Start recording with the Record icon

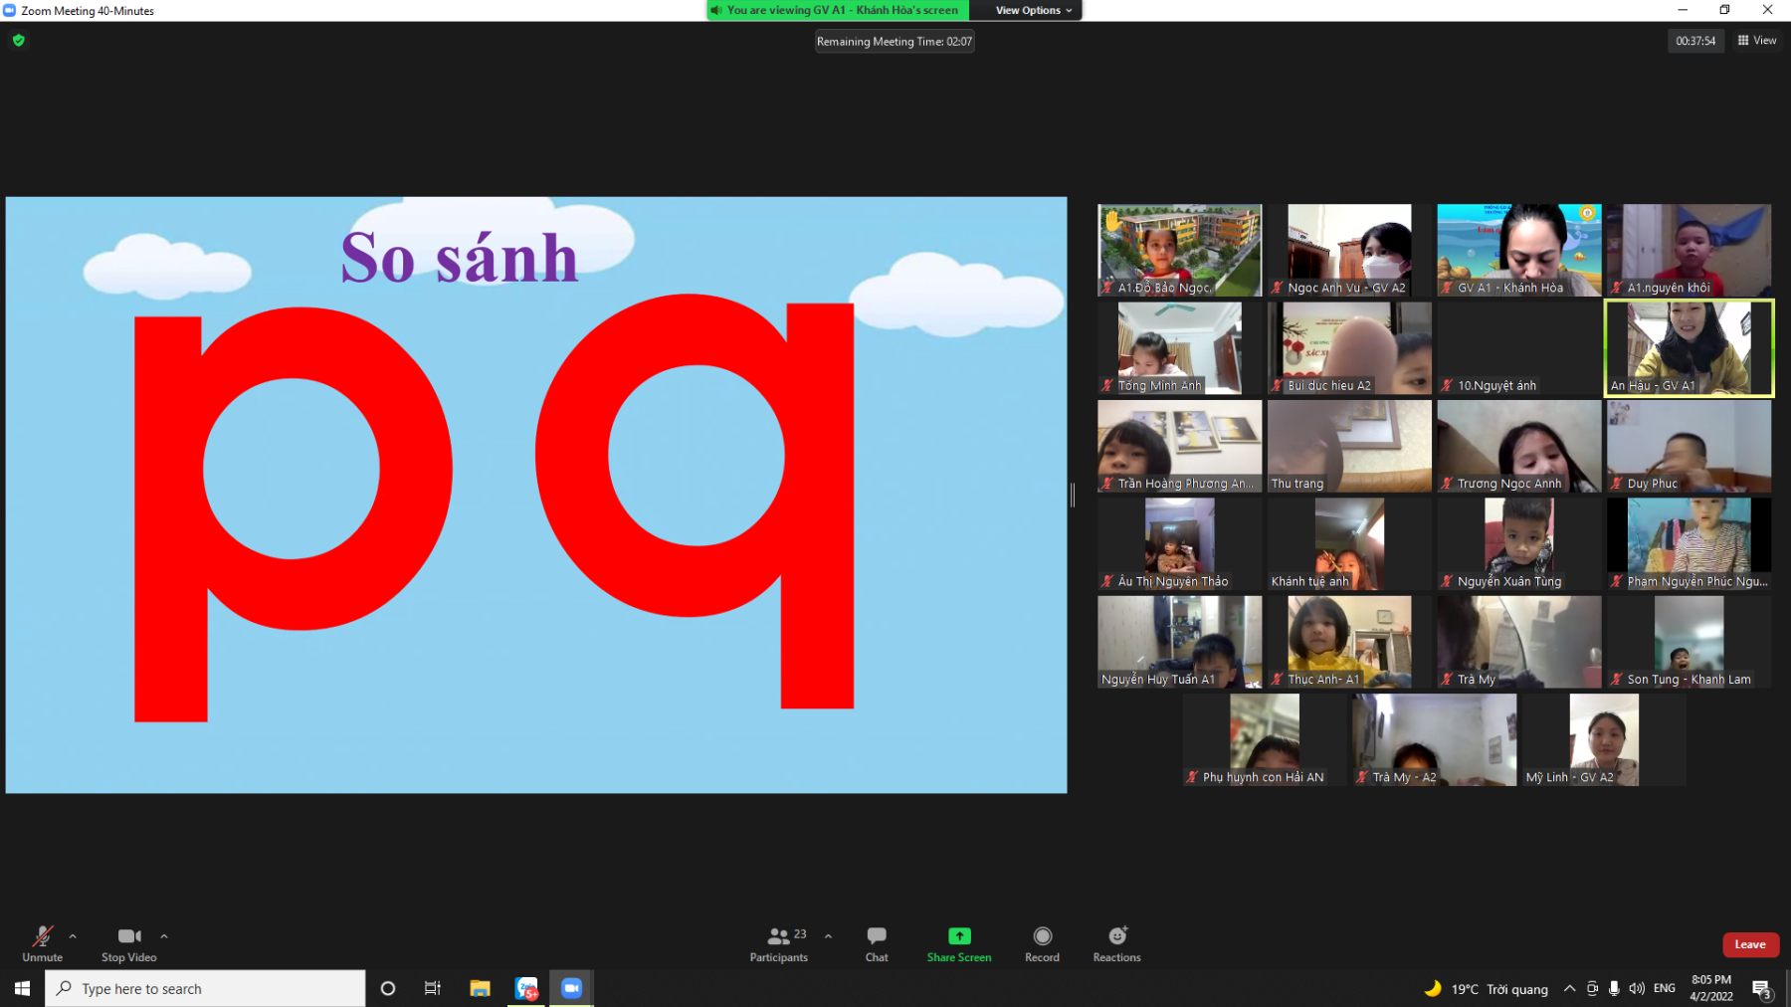tap(1042, 936)
